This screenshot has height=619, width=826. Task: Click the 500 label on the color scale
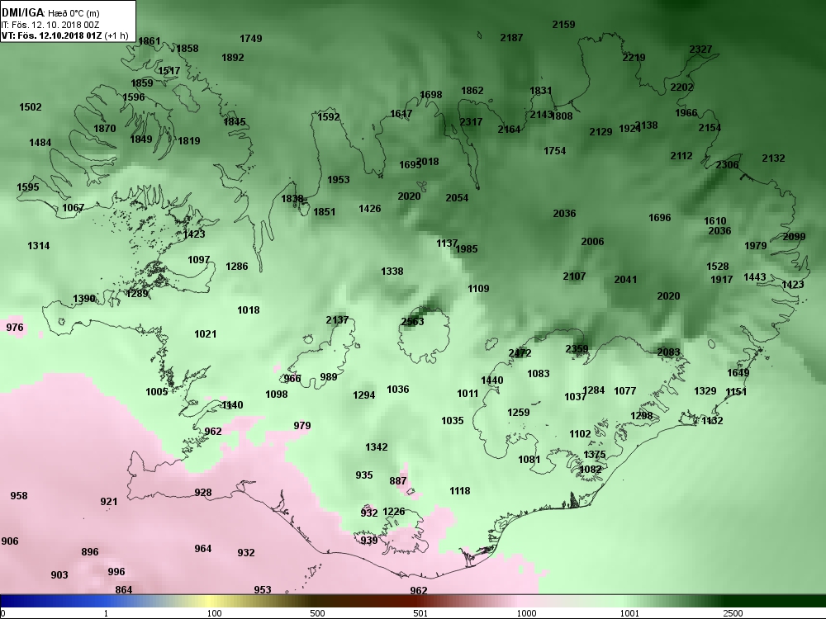[317, 613]
